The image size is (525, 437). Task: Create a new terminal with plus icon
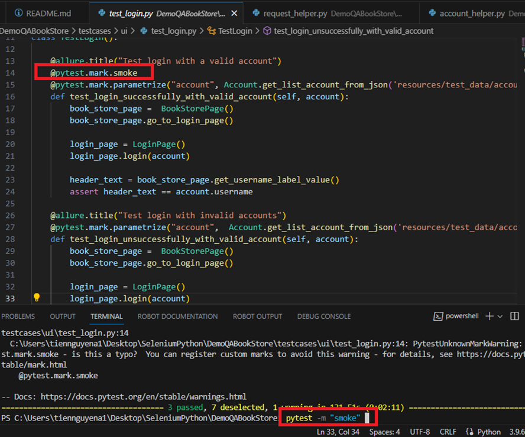pos(490,317)
